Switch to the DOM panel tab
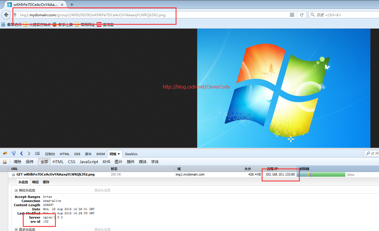Image resolution: width=379 pixels, height=231 pixels. [x=101, y=154]
